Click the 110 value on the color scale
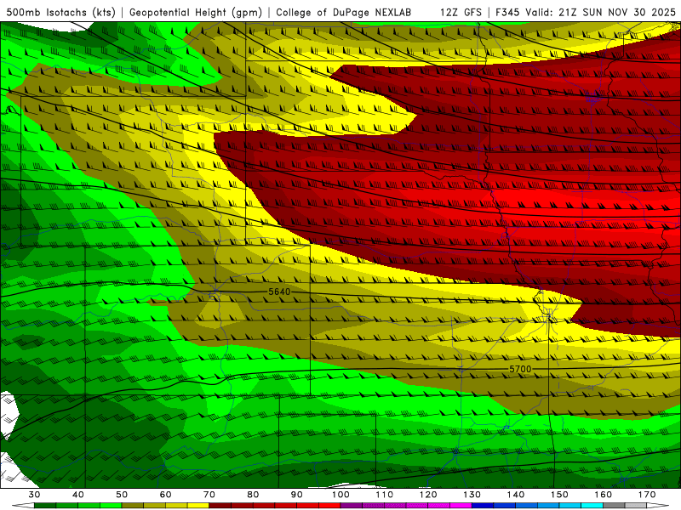The height and width of the screenshot is (510, 681). 385,495
